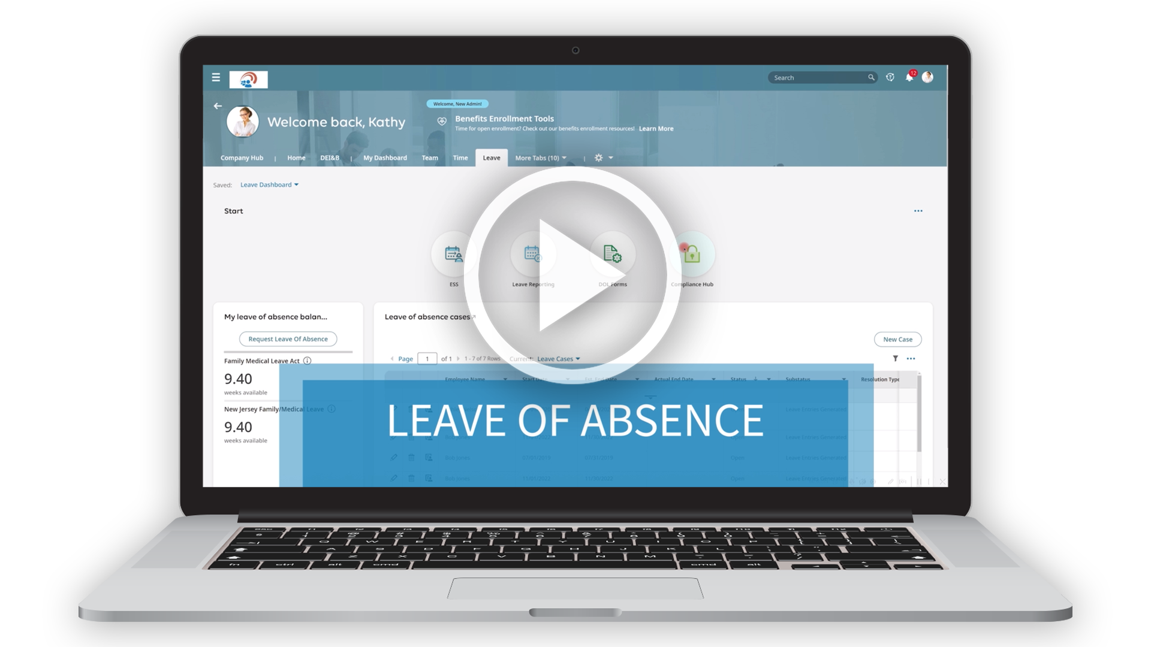Click the notifications bell icon

tap(911, 77)
